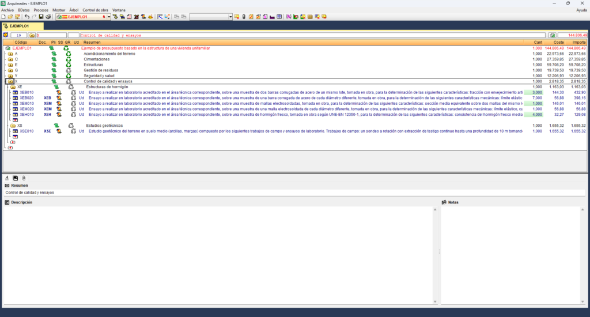This screenshot has width=590, height=317.
Task: Click the red document icon in the XSE010 row
Action: pos(59,131)
